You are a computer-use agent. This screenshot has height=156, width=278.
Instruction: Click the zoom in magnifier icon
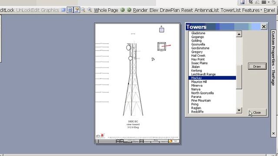(x=90, y=10)
